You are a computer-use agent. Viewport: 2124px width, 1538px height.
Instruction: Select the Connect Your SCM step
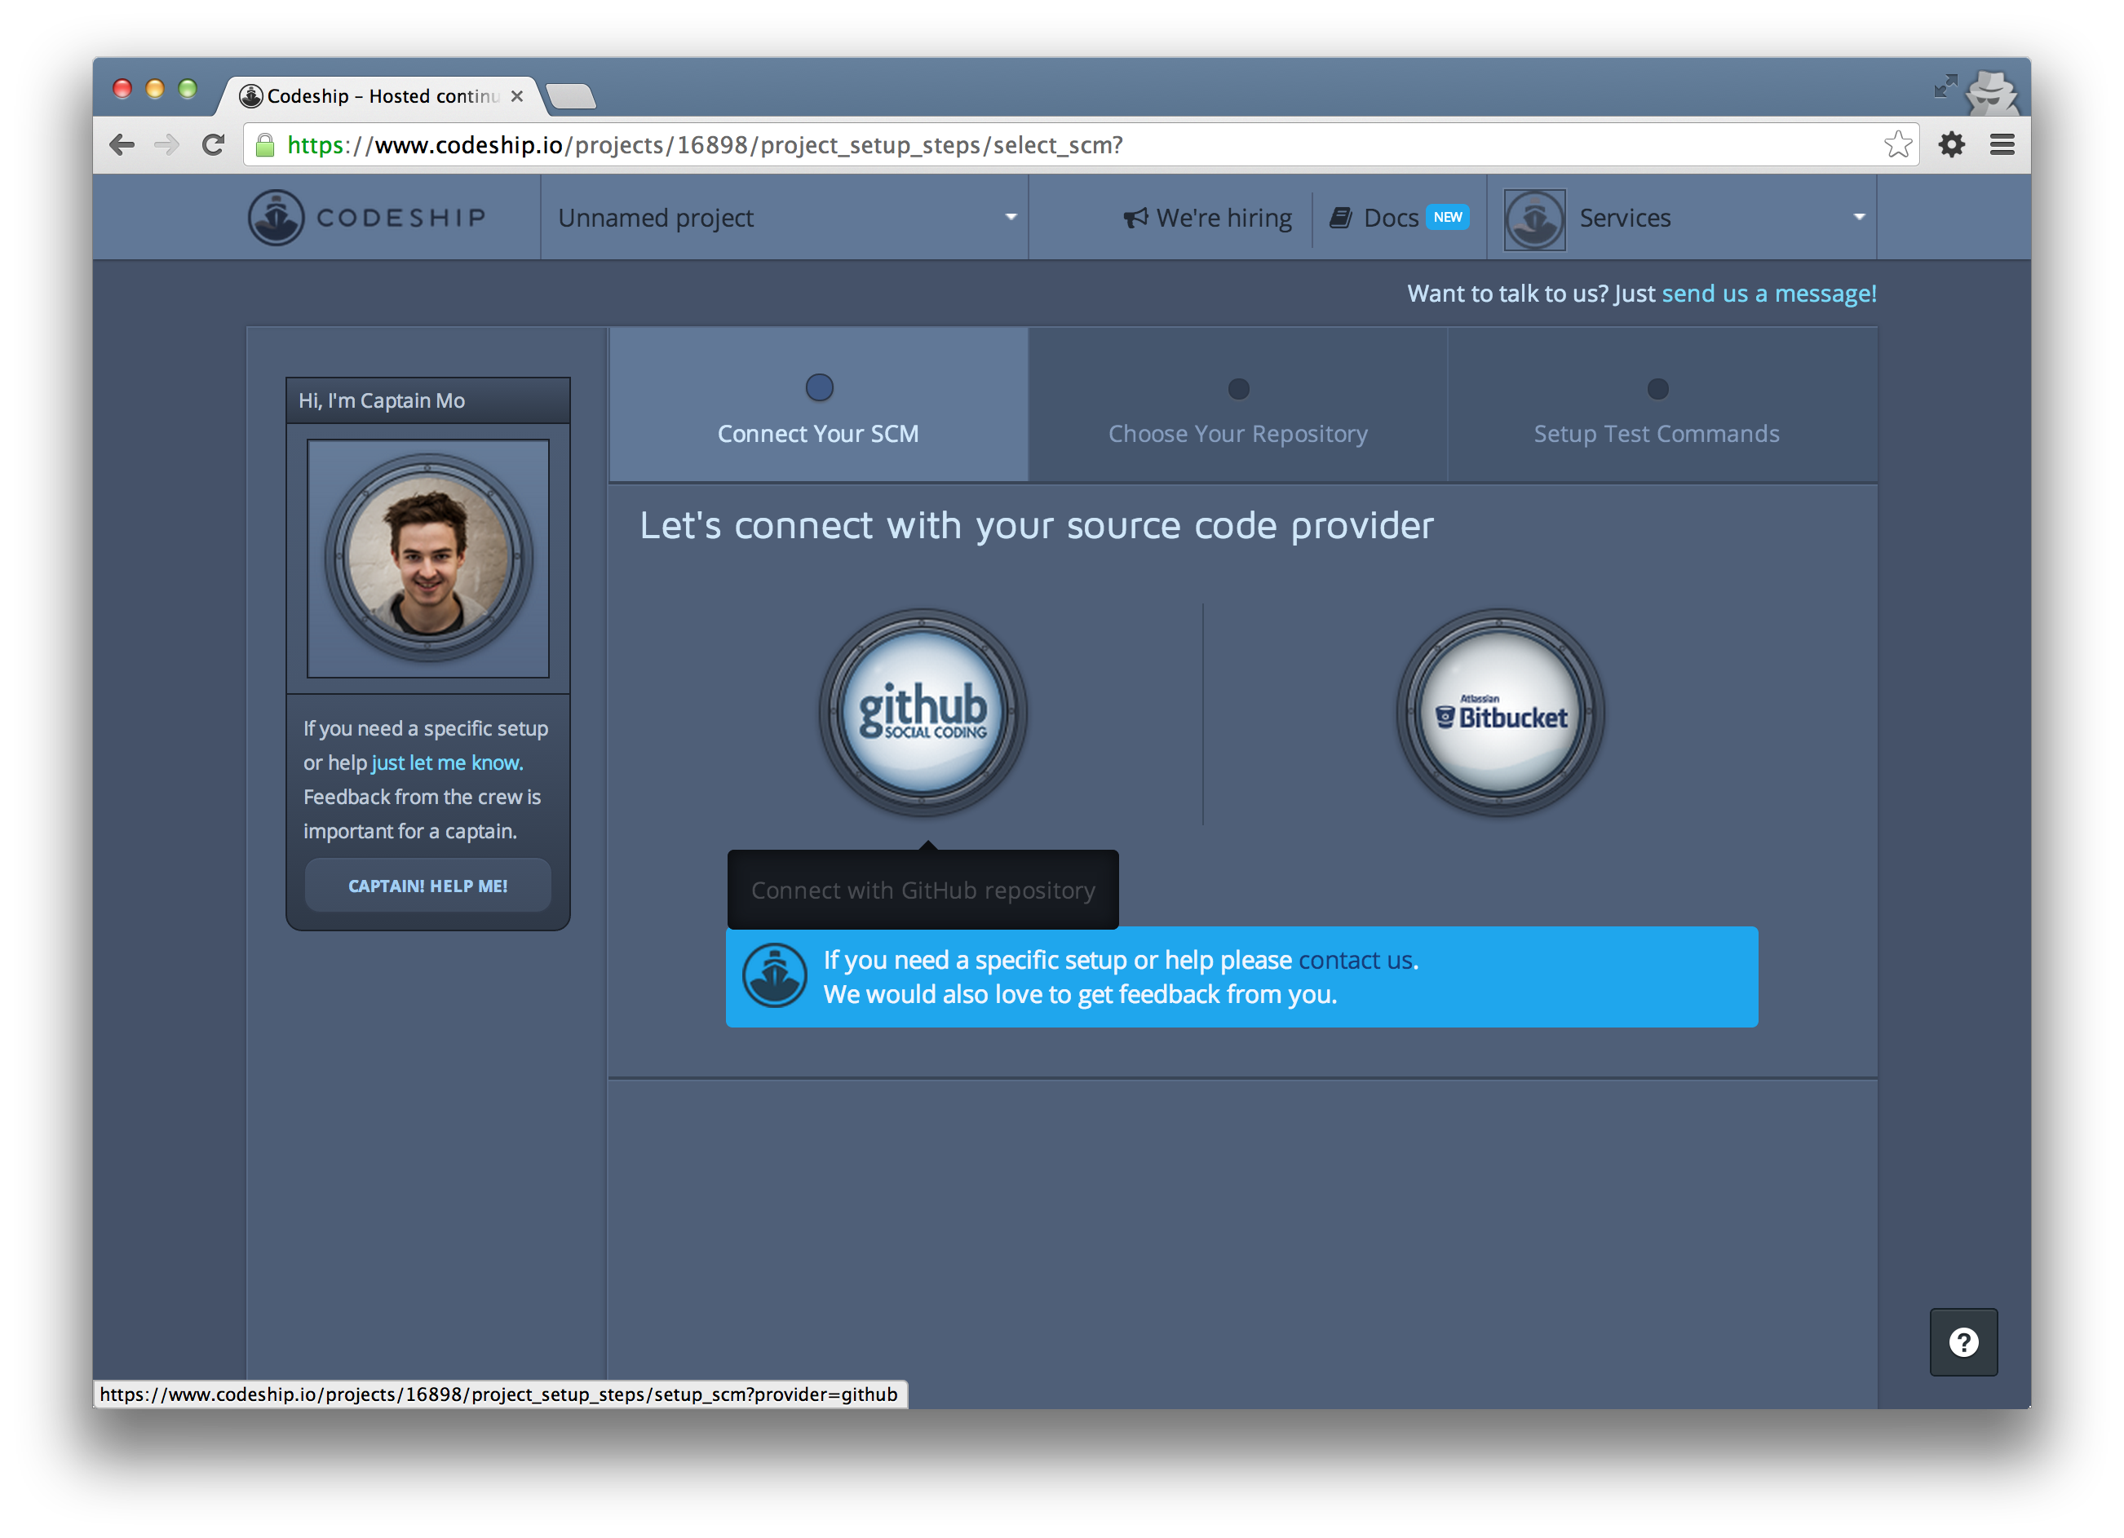click(817, 408)
